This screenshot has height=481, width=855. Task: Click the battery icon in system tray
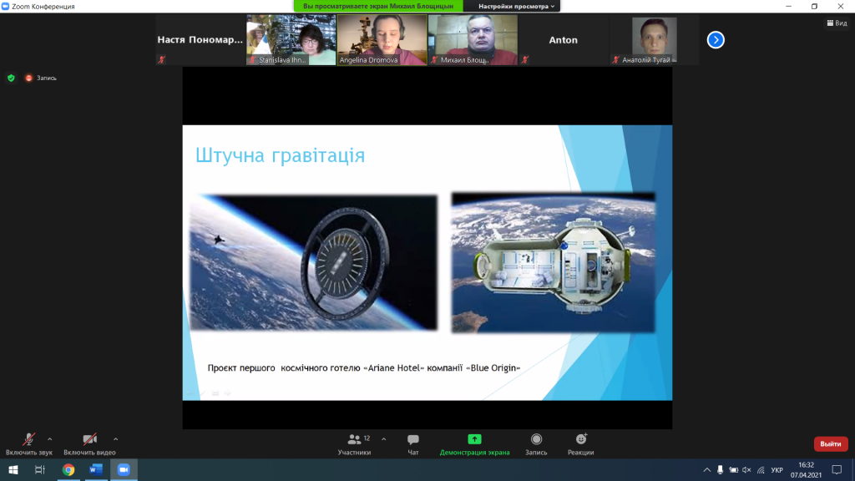coord(734,469)
